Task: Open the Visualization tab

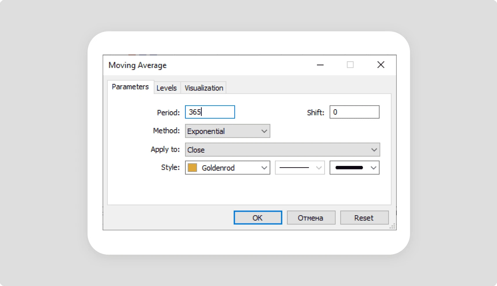Action: click(x=204, y=88)
